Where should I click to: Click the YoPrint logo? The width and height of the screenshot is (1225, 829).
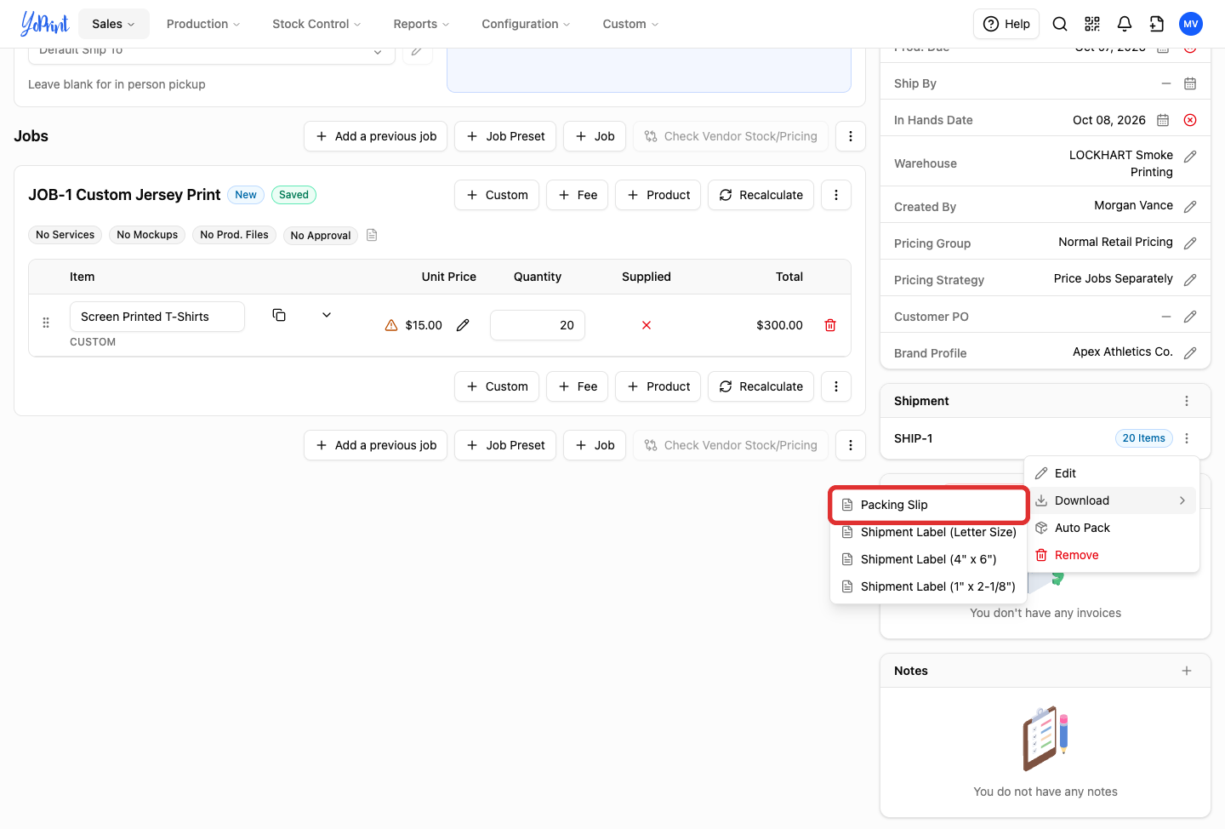pyautogui.click(x=44, y=24)
